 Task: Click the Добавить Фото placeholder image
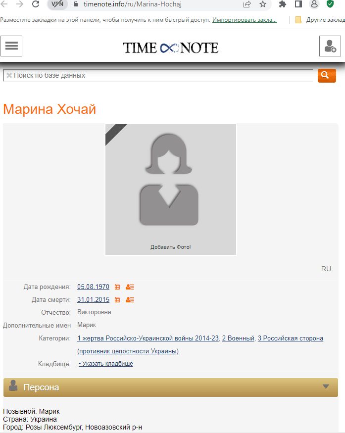coord(171,190)
